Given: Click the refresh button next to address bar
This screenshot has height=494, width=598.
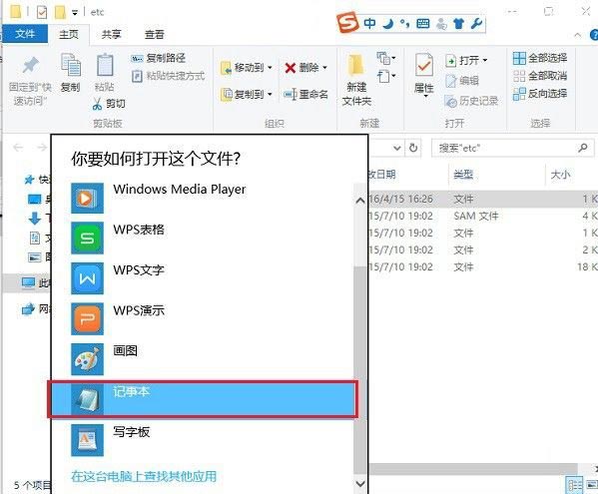Looking at the screenshot, I should point(413,148).
